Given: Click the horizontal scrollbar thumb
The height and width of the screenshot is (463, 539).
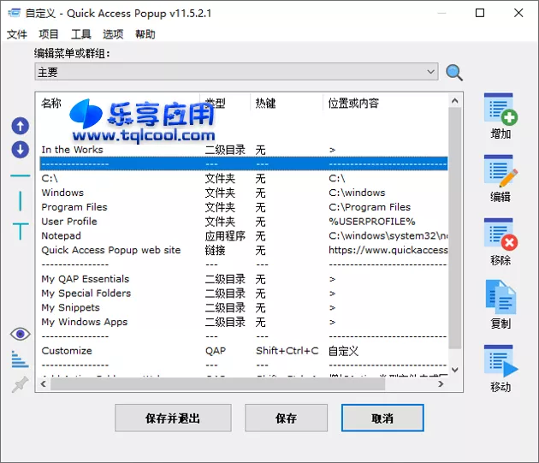Looking at the screenshot, I should [x=217, y=384].
